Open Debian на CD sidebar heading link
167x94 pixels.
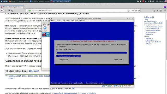(149, 17)
